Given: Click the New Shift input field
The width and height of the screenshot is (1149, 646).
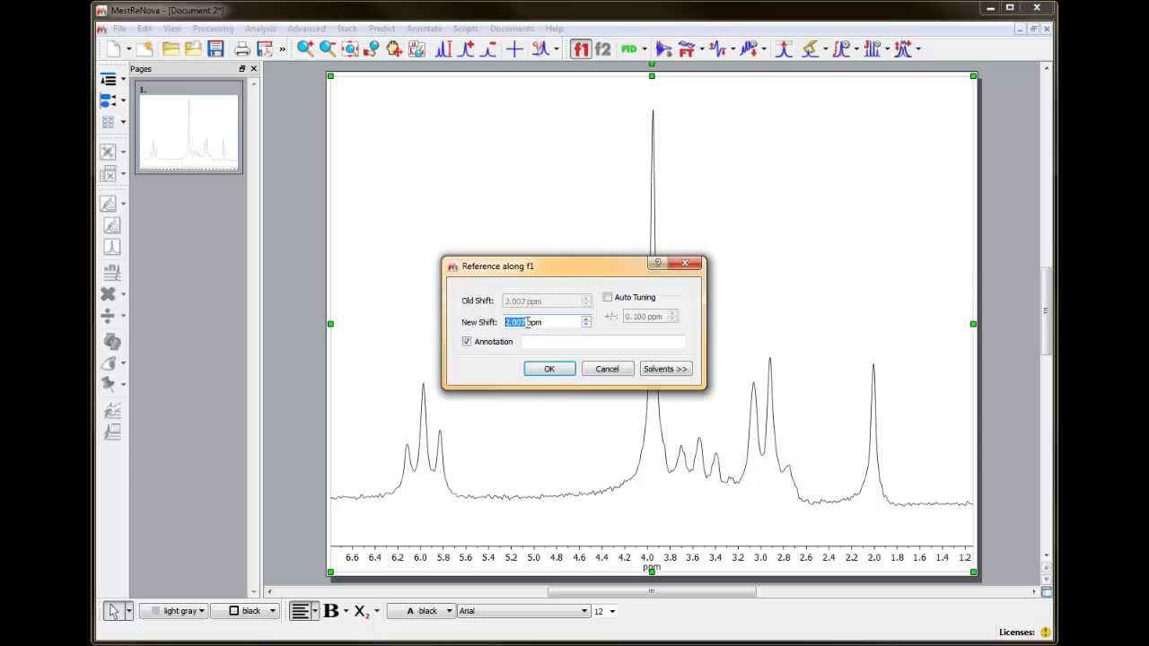Looking at the screenshot, I should [x=541, y=322].
